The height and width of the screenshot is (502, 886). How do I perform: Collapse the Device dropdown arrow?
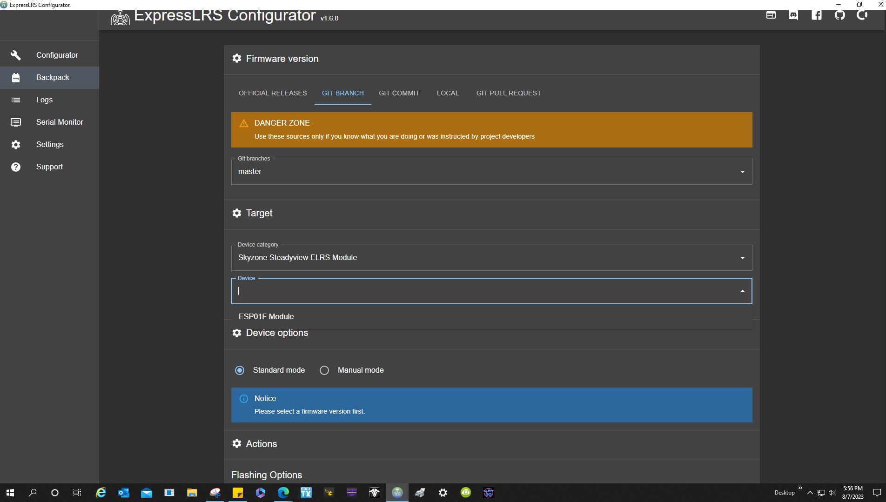741,291
